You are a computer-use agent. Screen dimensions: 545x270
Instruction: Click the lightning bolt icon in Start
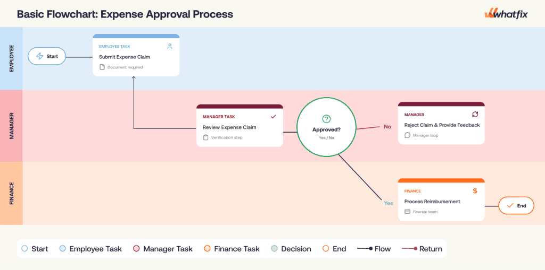click(x=39, y=56)
